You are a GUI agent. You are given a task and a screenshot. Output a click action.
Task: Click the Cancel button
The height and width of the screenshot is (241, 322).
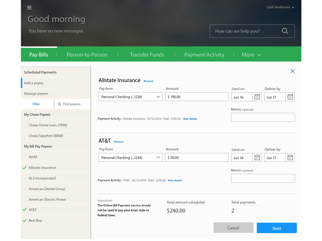pyautogui.click(x=233, y=228)
